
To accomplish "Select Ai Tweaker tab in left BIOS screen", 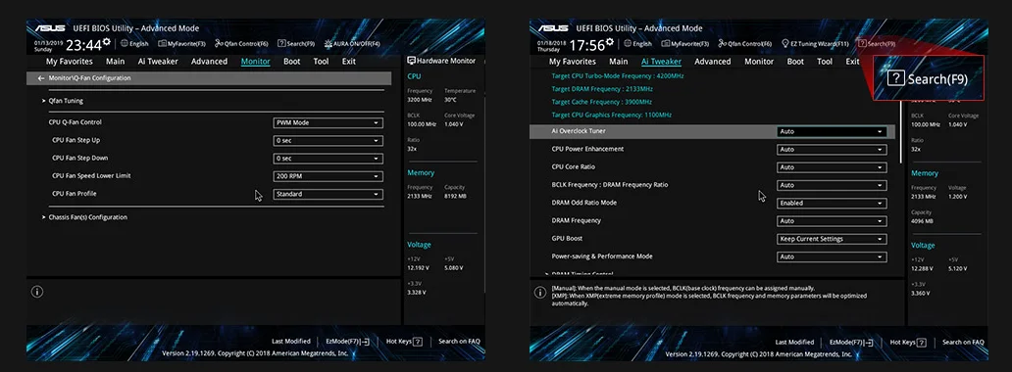I will (158, 62).
